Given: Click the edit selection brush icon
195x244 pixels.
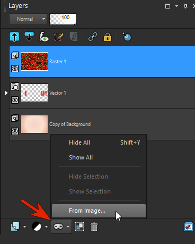Looking at the screenshot, I should click(x=59, y=37).
